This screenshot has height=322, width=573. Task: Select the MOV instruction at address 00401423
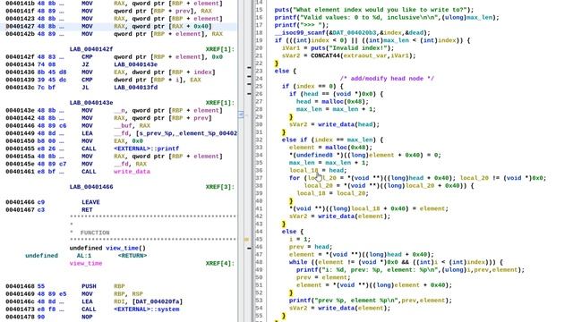tap(114, 19)
